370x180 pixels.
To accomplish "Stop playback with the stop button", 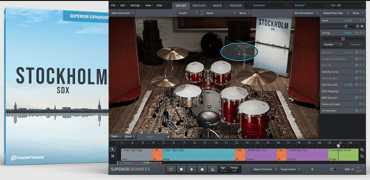I will pyautogui.click(x=181, y=169).
